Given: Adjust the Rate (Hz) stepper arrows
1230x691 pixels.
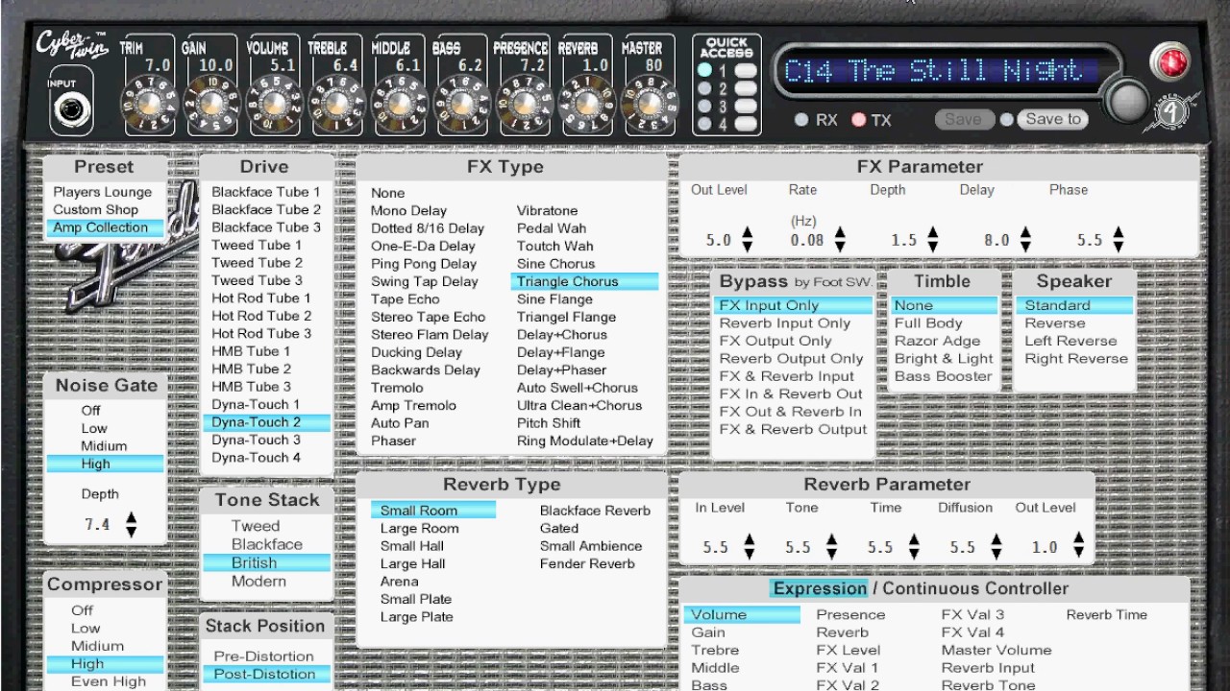Looking at the screenshot, I should pyautogui.click(x=840, y=240).
